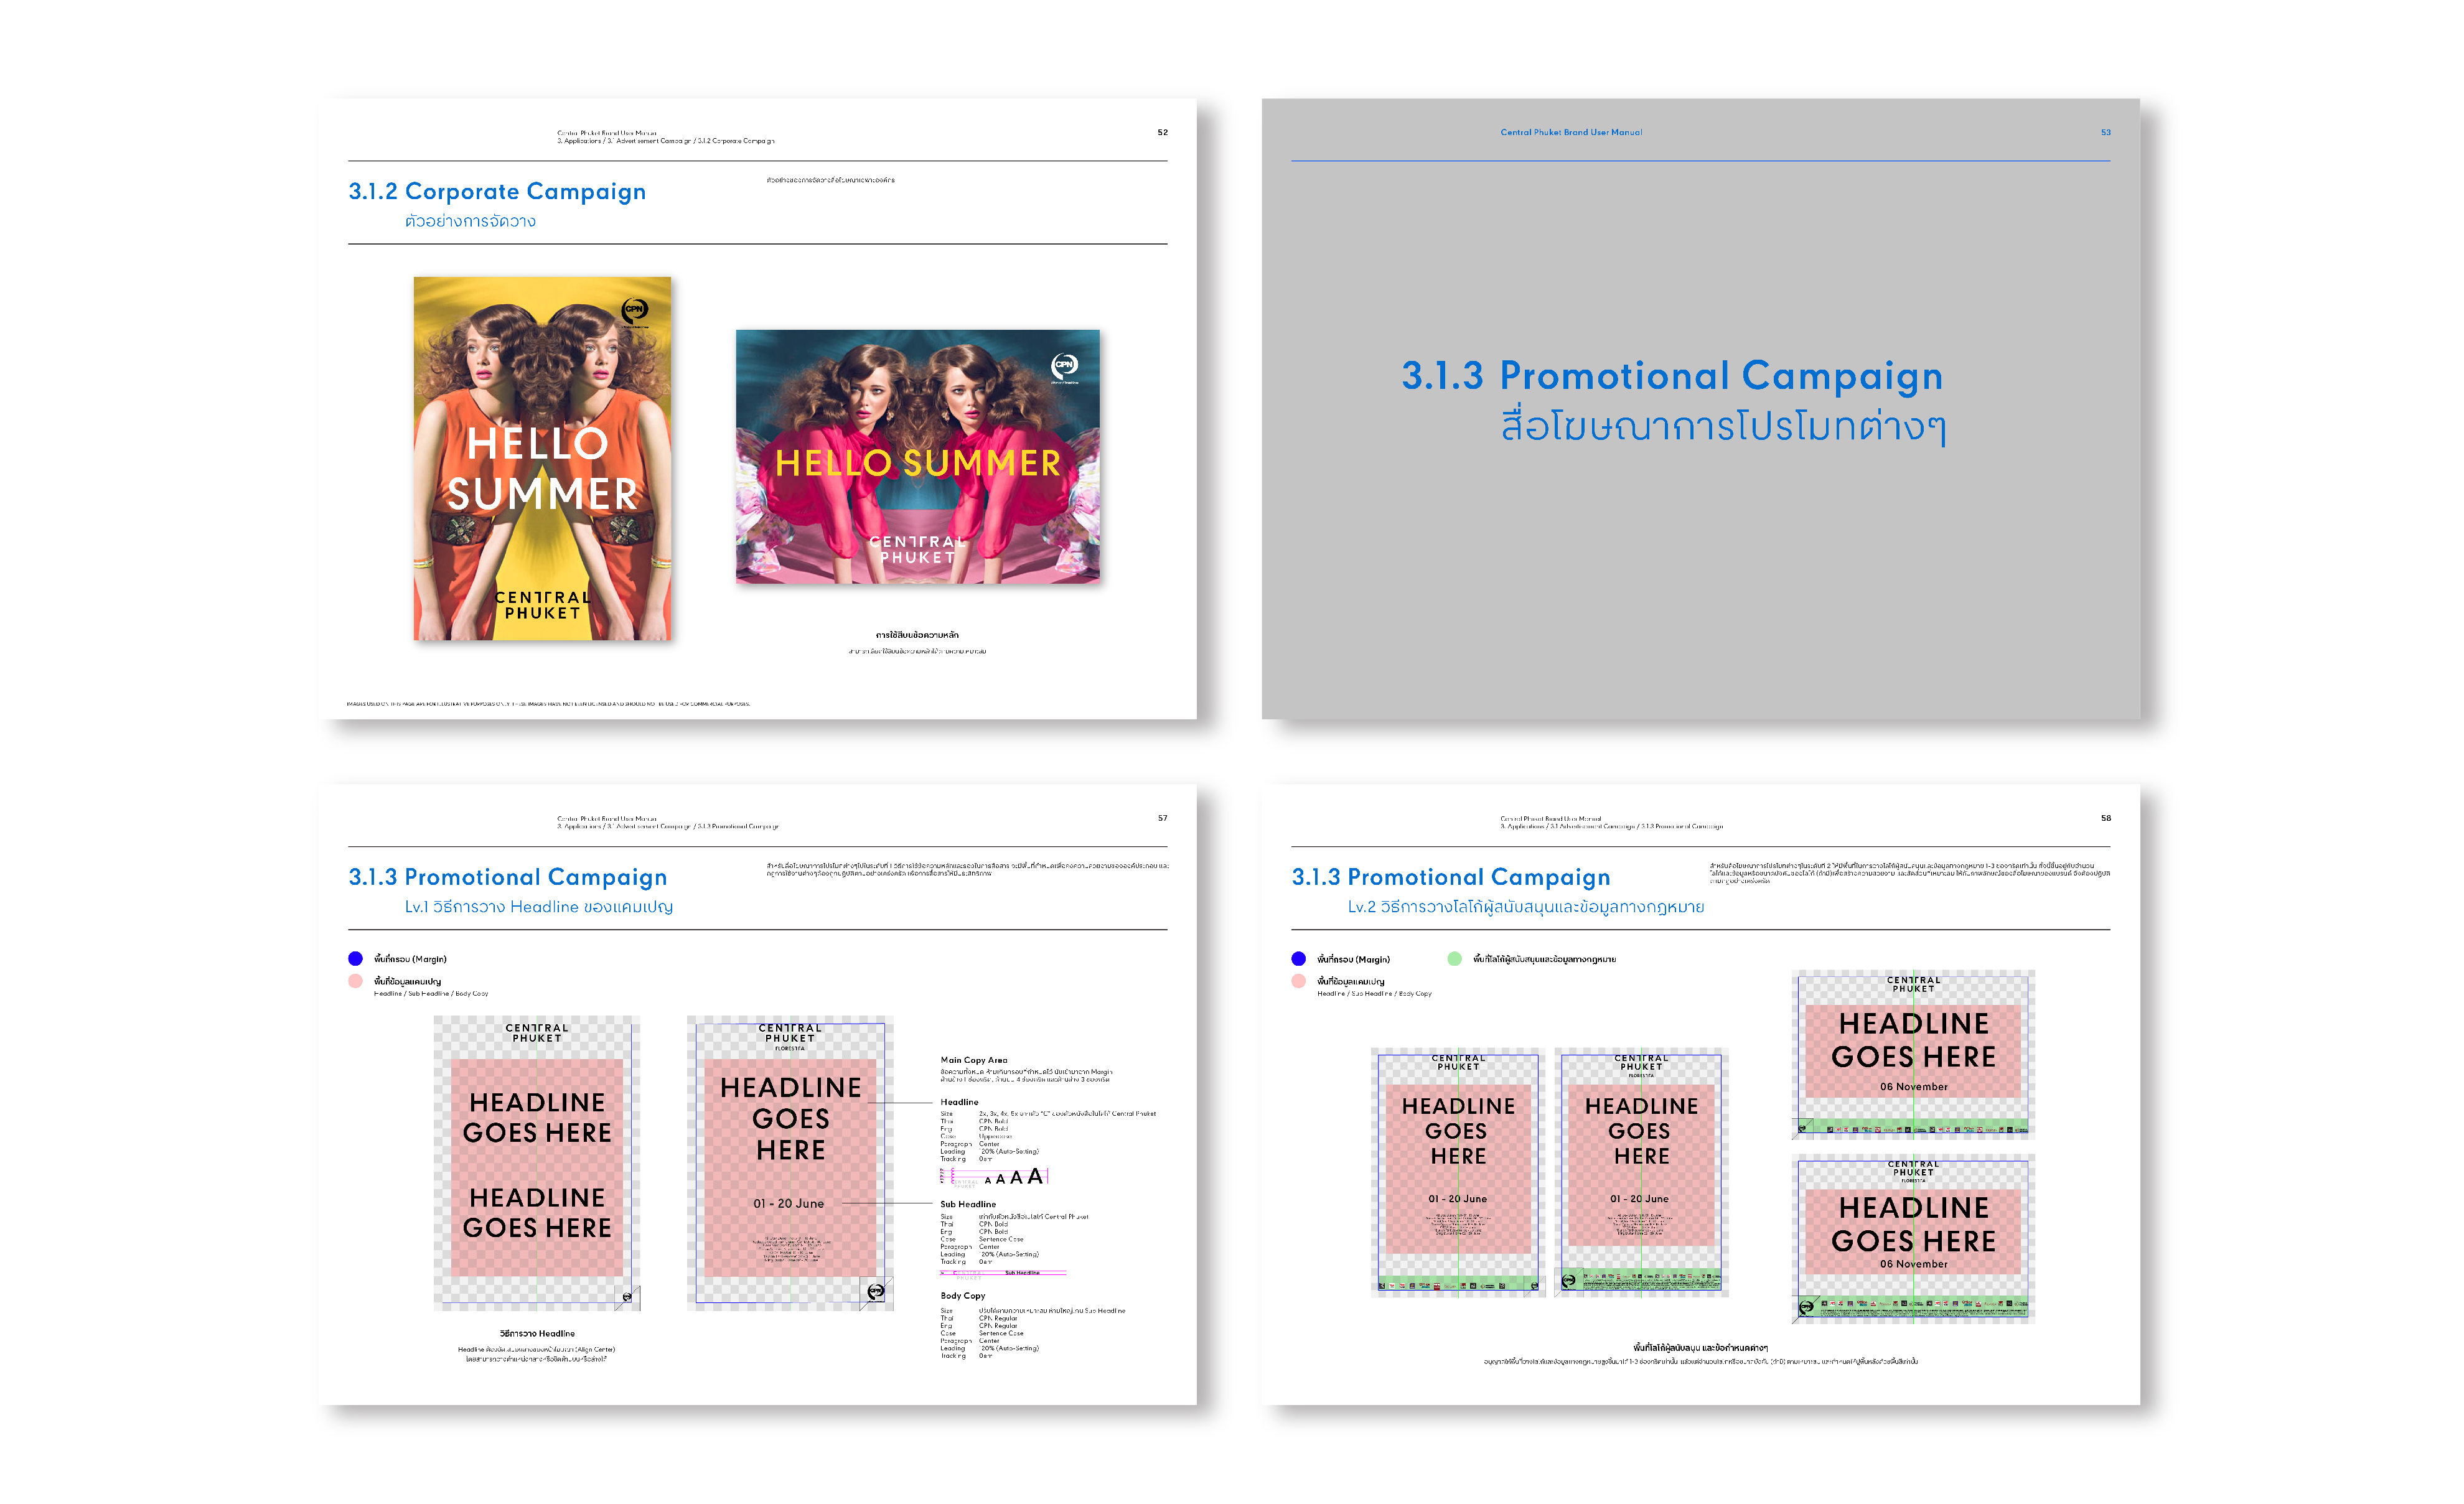
Task: Click page number 53
Action: pyautogui.click(x=2106, y=132)
